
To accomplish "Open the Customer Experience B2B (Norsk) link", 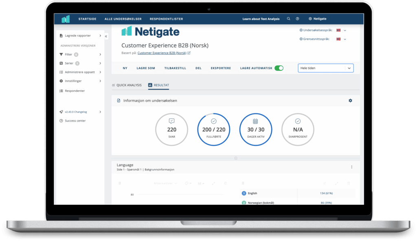I will coord(162,53).
